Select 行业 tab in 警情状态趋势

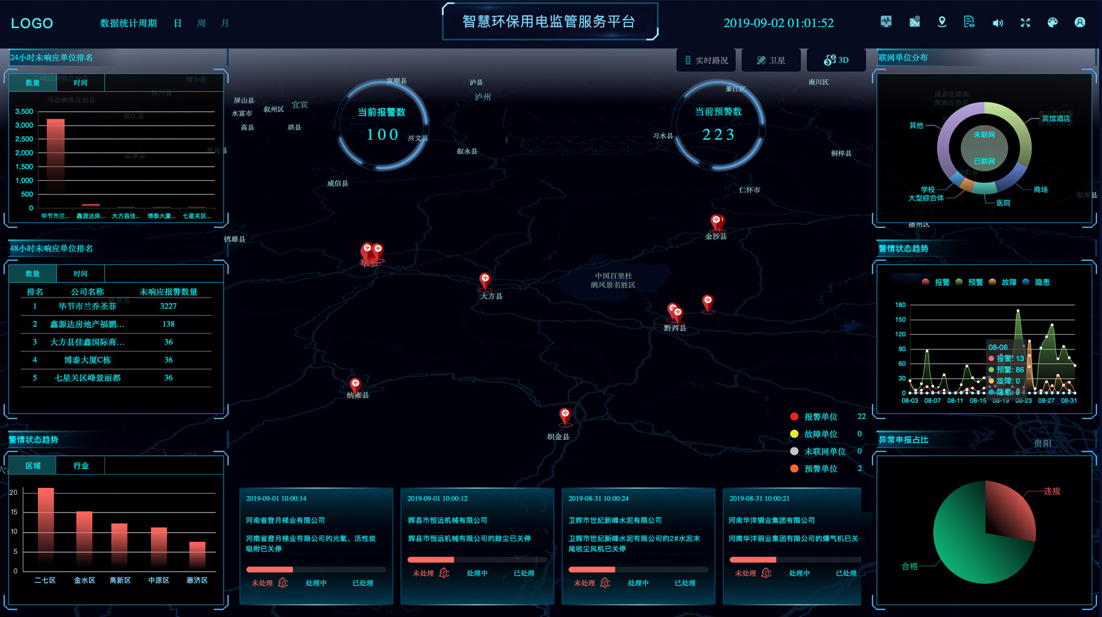[x=80, y=465]
